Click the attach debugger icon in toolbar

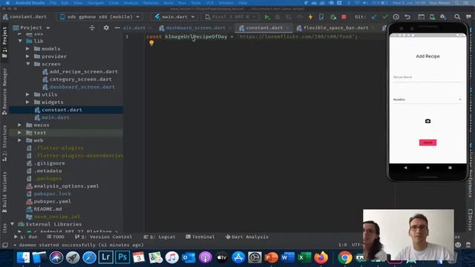pos(332,17)
